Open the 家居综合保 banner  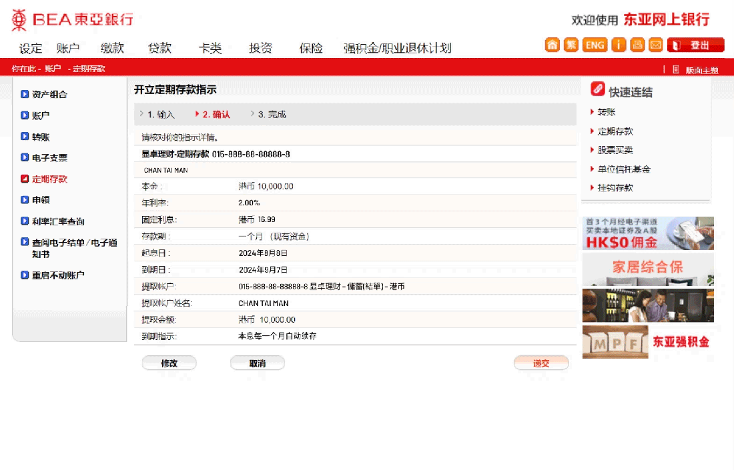pos(649,269)
